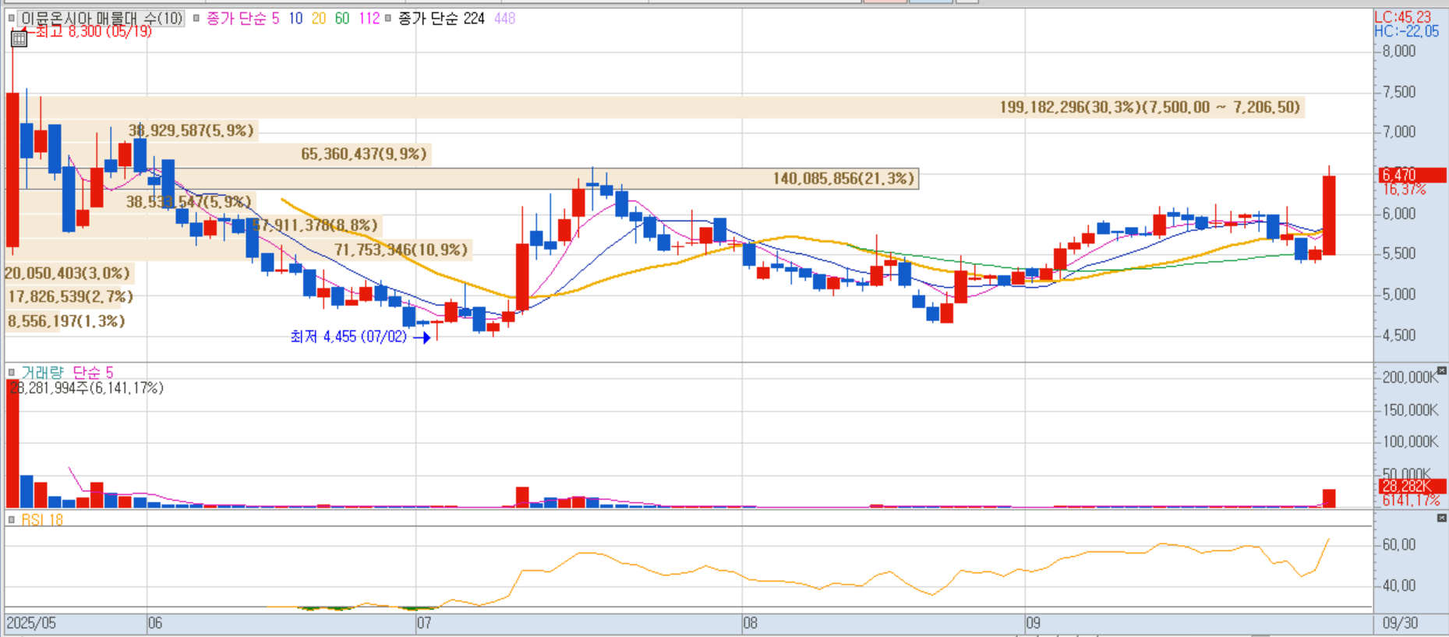Viewport: 1449px width, 637px height.
Task: Click the 단순 5 volume average label
Action: (93, 372)
